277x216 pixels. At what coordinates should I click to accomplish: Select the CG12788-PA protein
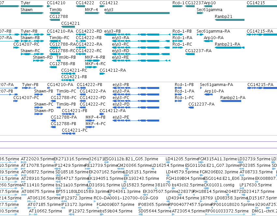pos(53,121)
